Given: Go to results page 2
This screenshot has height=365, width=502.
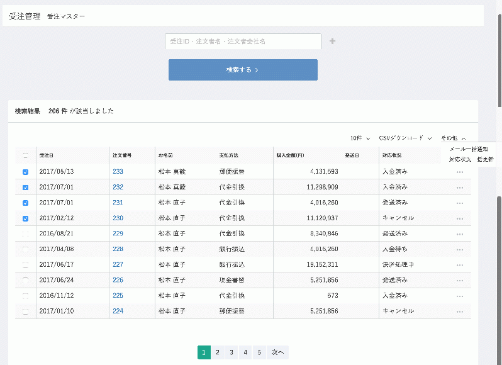Looking at the screenshot, I should tap(218, 352).
